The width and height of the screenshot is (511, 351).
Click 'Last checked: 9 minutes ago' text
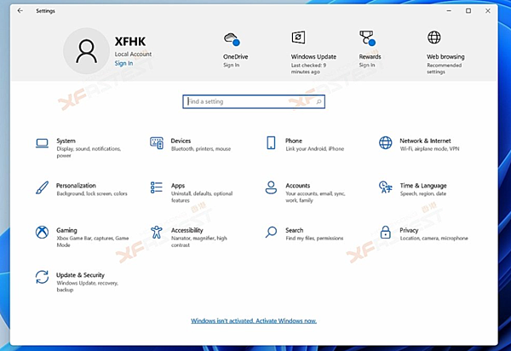pos(308,68)
